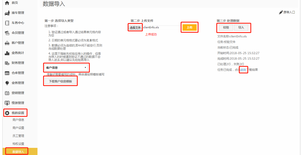Click the 选择文件 file chooser button
This screenshot has width=302, height=155.
(x=135, y=27)
